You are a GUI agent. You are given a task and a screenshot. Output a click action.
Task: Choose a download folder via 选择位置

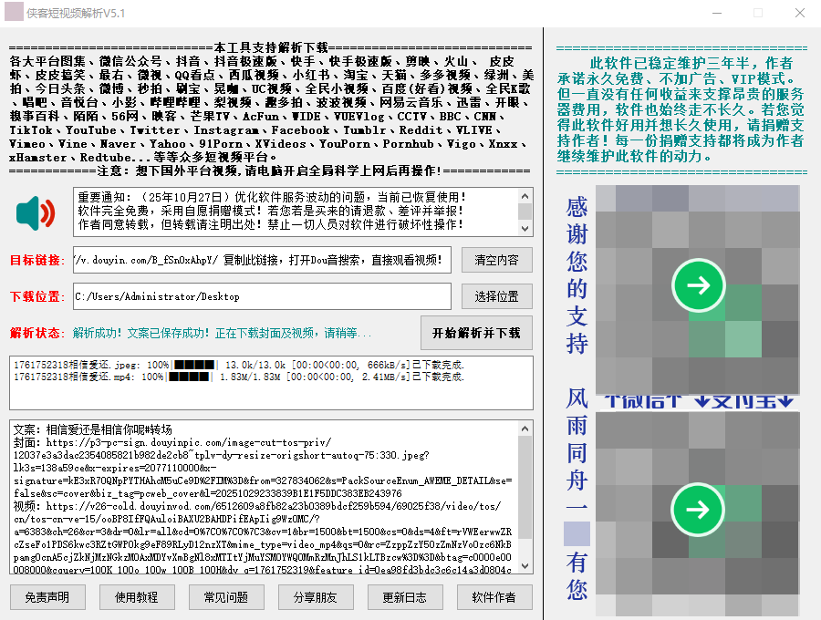[496, 296]
